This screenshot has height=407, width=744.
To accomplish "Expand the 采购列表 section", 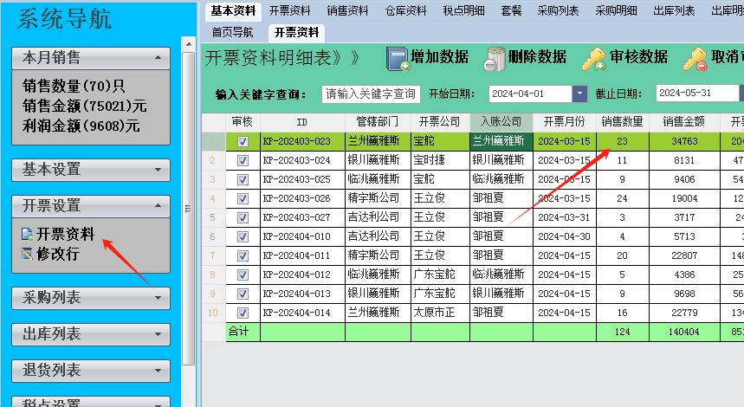I will (x=157, y=298).
